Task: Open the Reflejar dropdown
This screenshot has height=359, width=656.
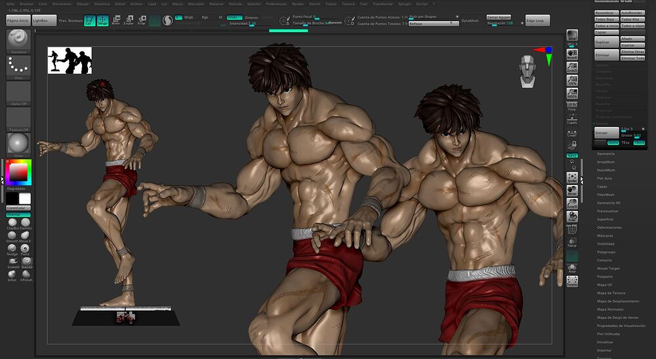Action: 434,24
